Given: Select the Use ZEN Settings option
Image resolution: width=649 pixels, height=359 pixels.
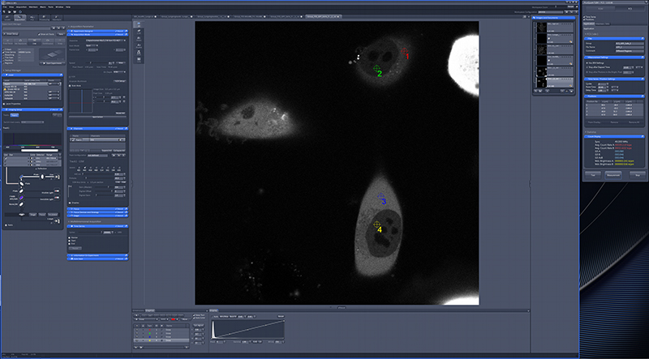Looking at the screenshot, I should 587,62.
